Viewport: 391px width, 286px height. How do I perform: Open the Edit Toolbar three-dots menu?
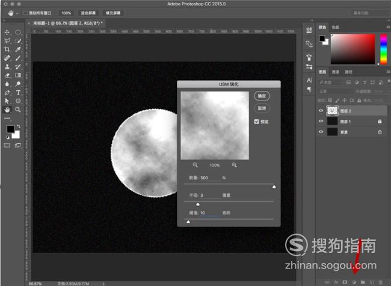point(7,118)
